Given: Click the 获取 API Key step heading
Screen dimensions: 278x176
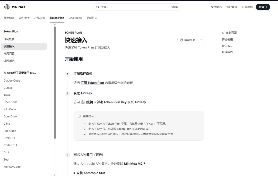Looking at the screenshot, I should pos(83,93).
